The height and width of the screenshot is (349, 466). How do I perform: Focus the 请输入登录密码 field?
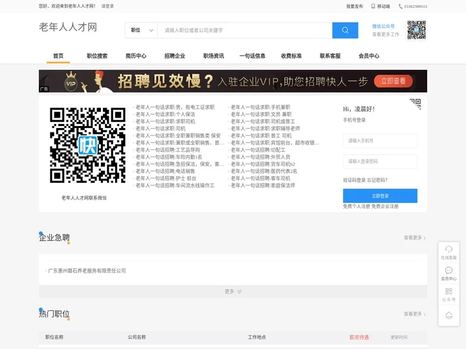(380, 162)
